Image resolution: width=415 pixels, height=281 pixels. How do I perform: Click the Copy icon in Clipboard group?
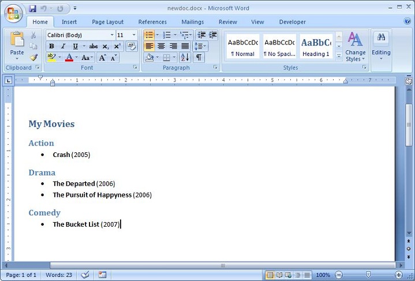click(33, 46)
